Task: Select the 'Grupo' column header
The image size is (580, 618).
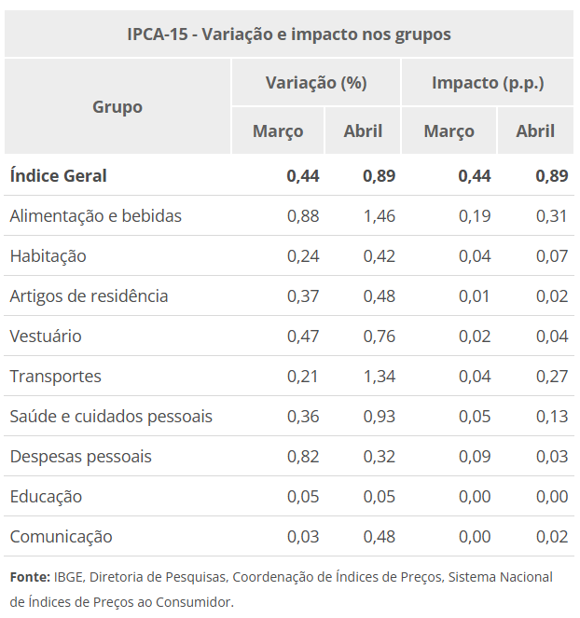Action: click(x=117, y=107)
